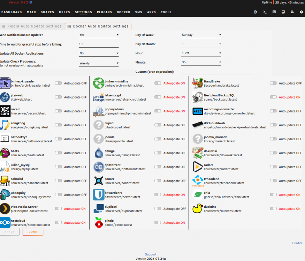
Task: Click the help question mark header icon
Action: (301, 12)
